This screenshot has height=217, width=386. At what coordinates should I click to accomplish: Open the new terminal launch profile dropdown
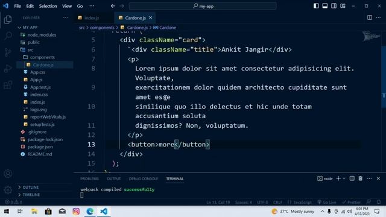pos(344,178)
